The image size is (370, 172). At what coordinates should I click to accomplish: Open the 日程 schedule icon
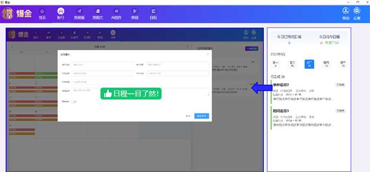click(153, 11)
